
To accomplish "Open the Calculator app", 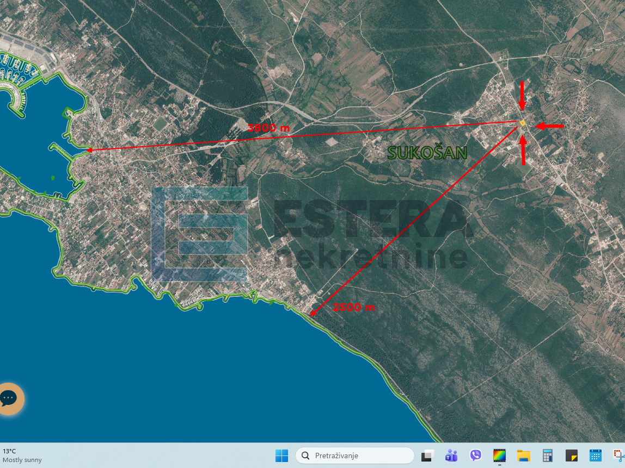I will pos(547,455).
